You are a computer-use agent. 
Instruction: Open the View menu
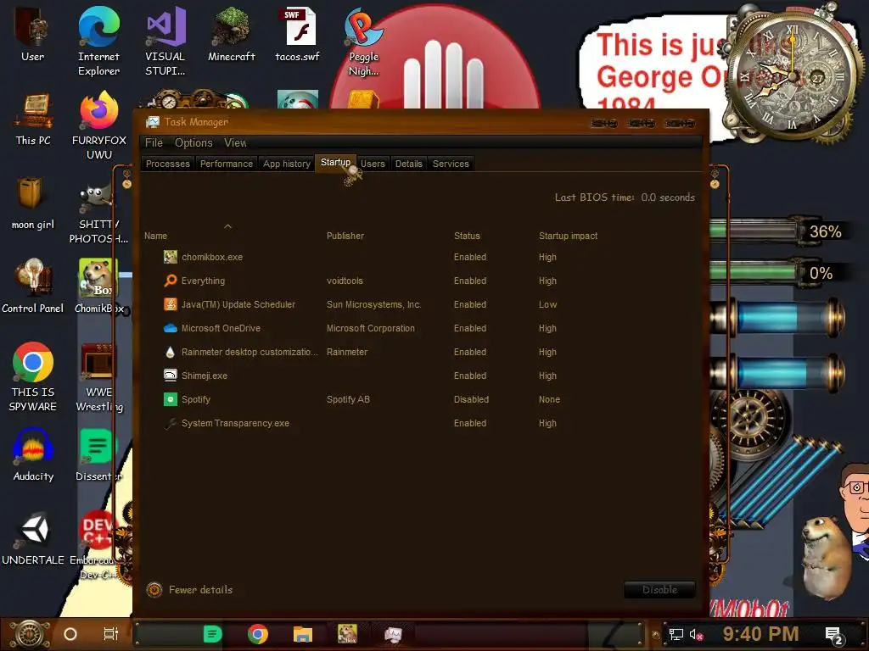click(x=235, y=142)
